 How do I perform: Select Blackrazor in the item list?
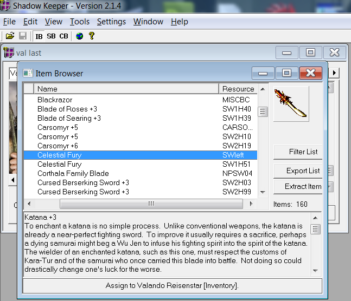coord(55,100)
